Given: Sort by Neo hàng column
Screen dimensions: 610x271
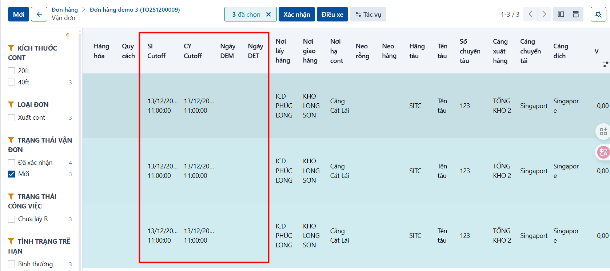Looking at the screenshot, I should pos(389,51).
